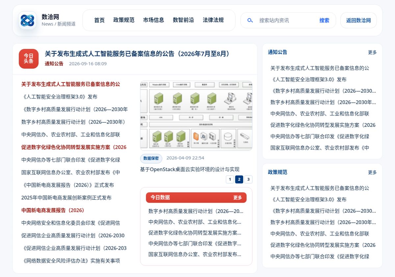Open 促进网信企业高质量发展行动计划（2026-2030 without bracket

[73, 235]
